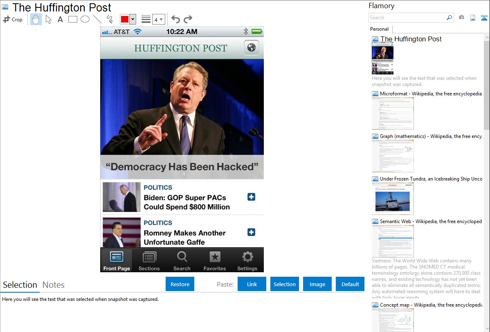The height and width of the screenshot is (332, 490).
Task: Select the Personal tab
Action: (x=380, y=29)
